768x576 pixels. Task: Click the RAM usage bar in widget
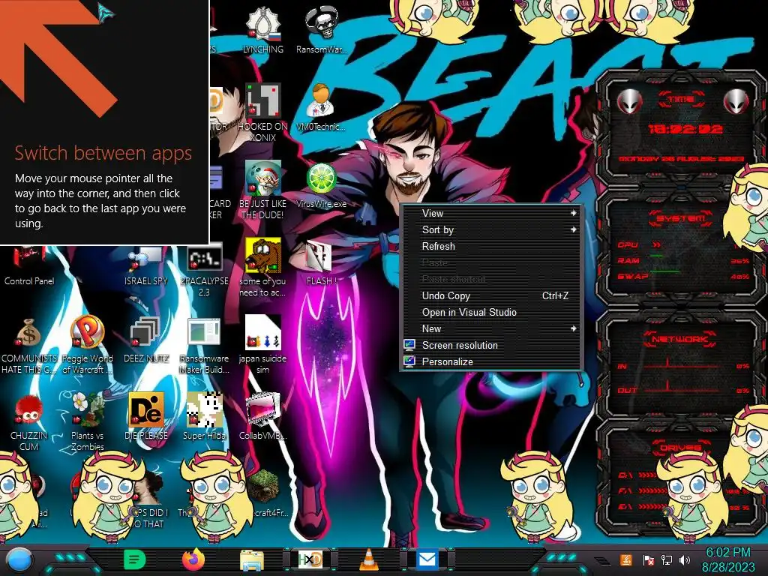[657, 256]
